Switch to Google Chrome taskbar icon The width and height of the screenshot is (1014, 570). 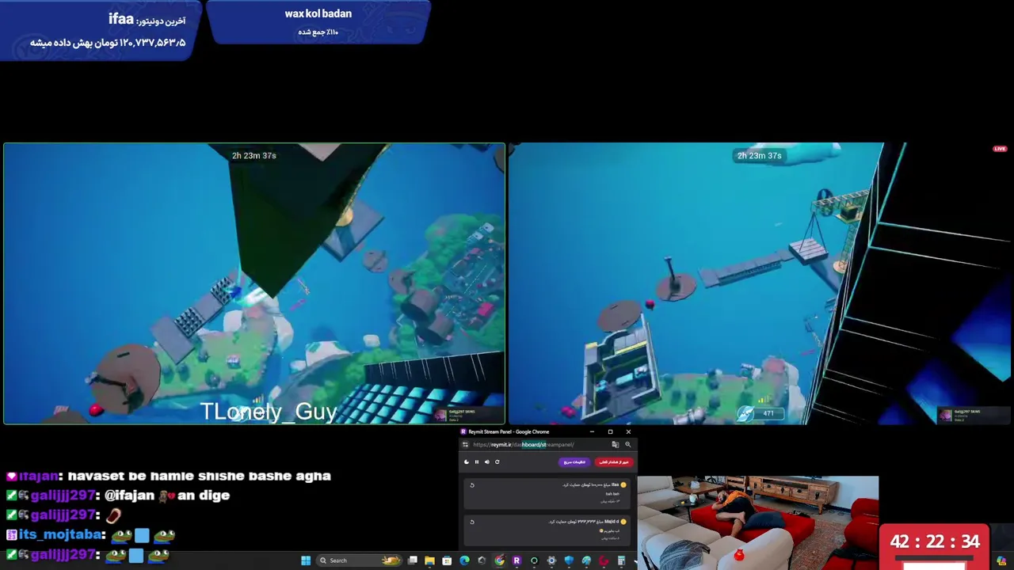pyautogui.click(x=499, y=560)
